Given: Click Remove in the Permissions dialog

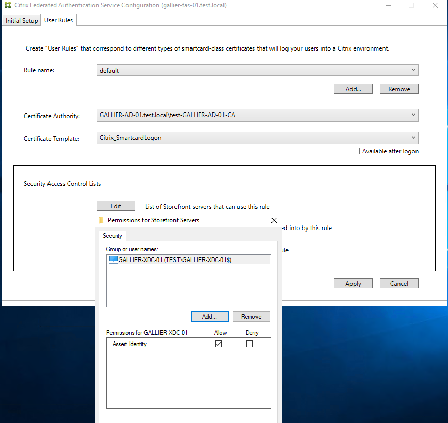Looking at the screenshot, I should 251,316.
